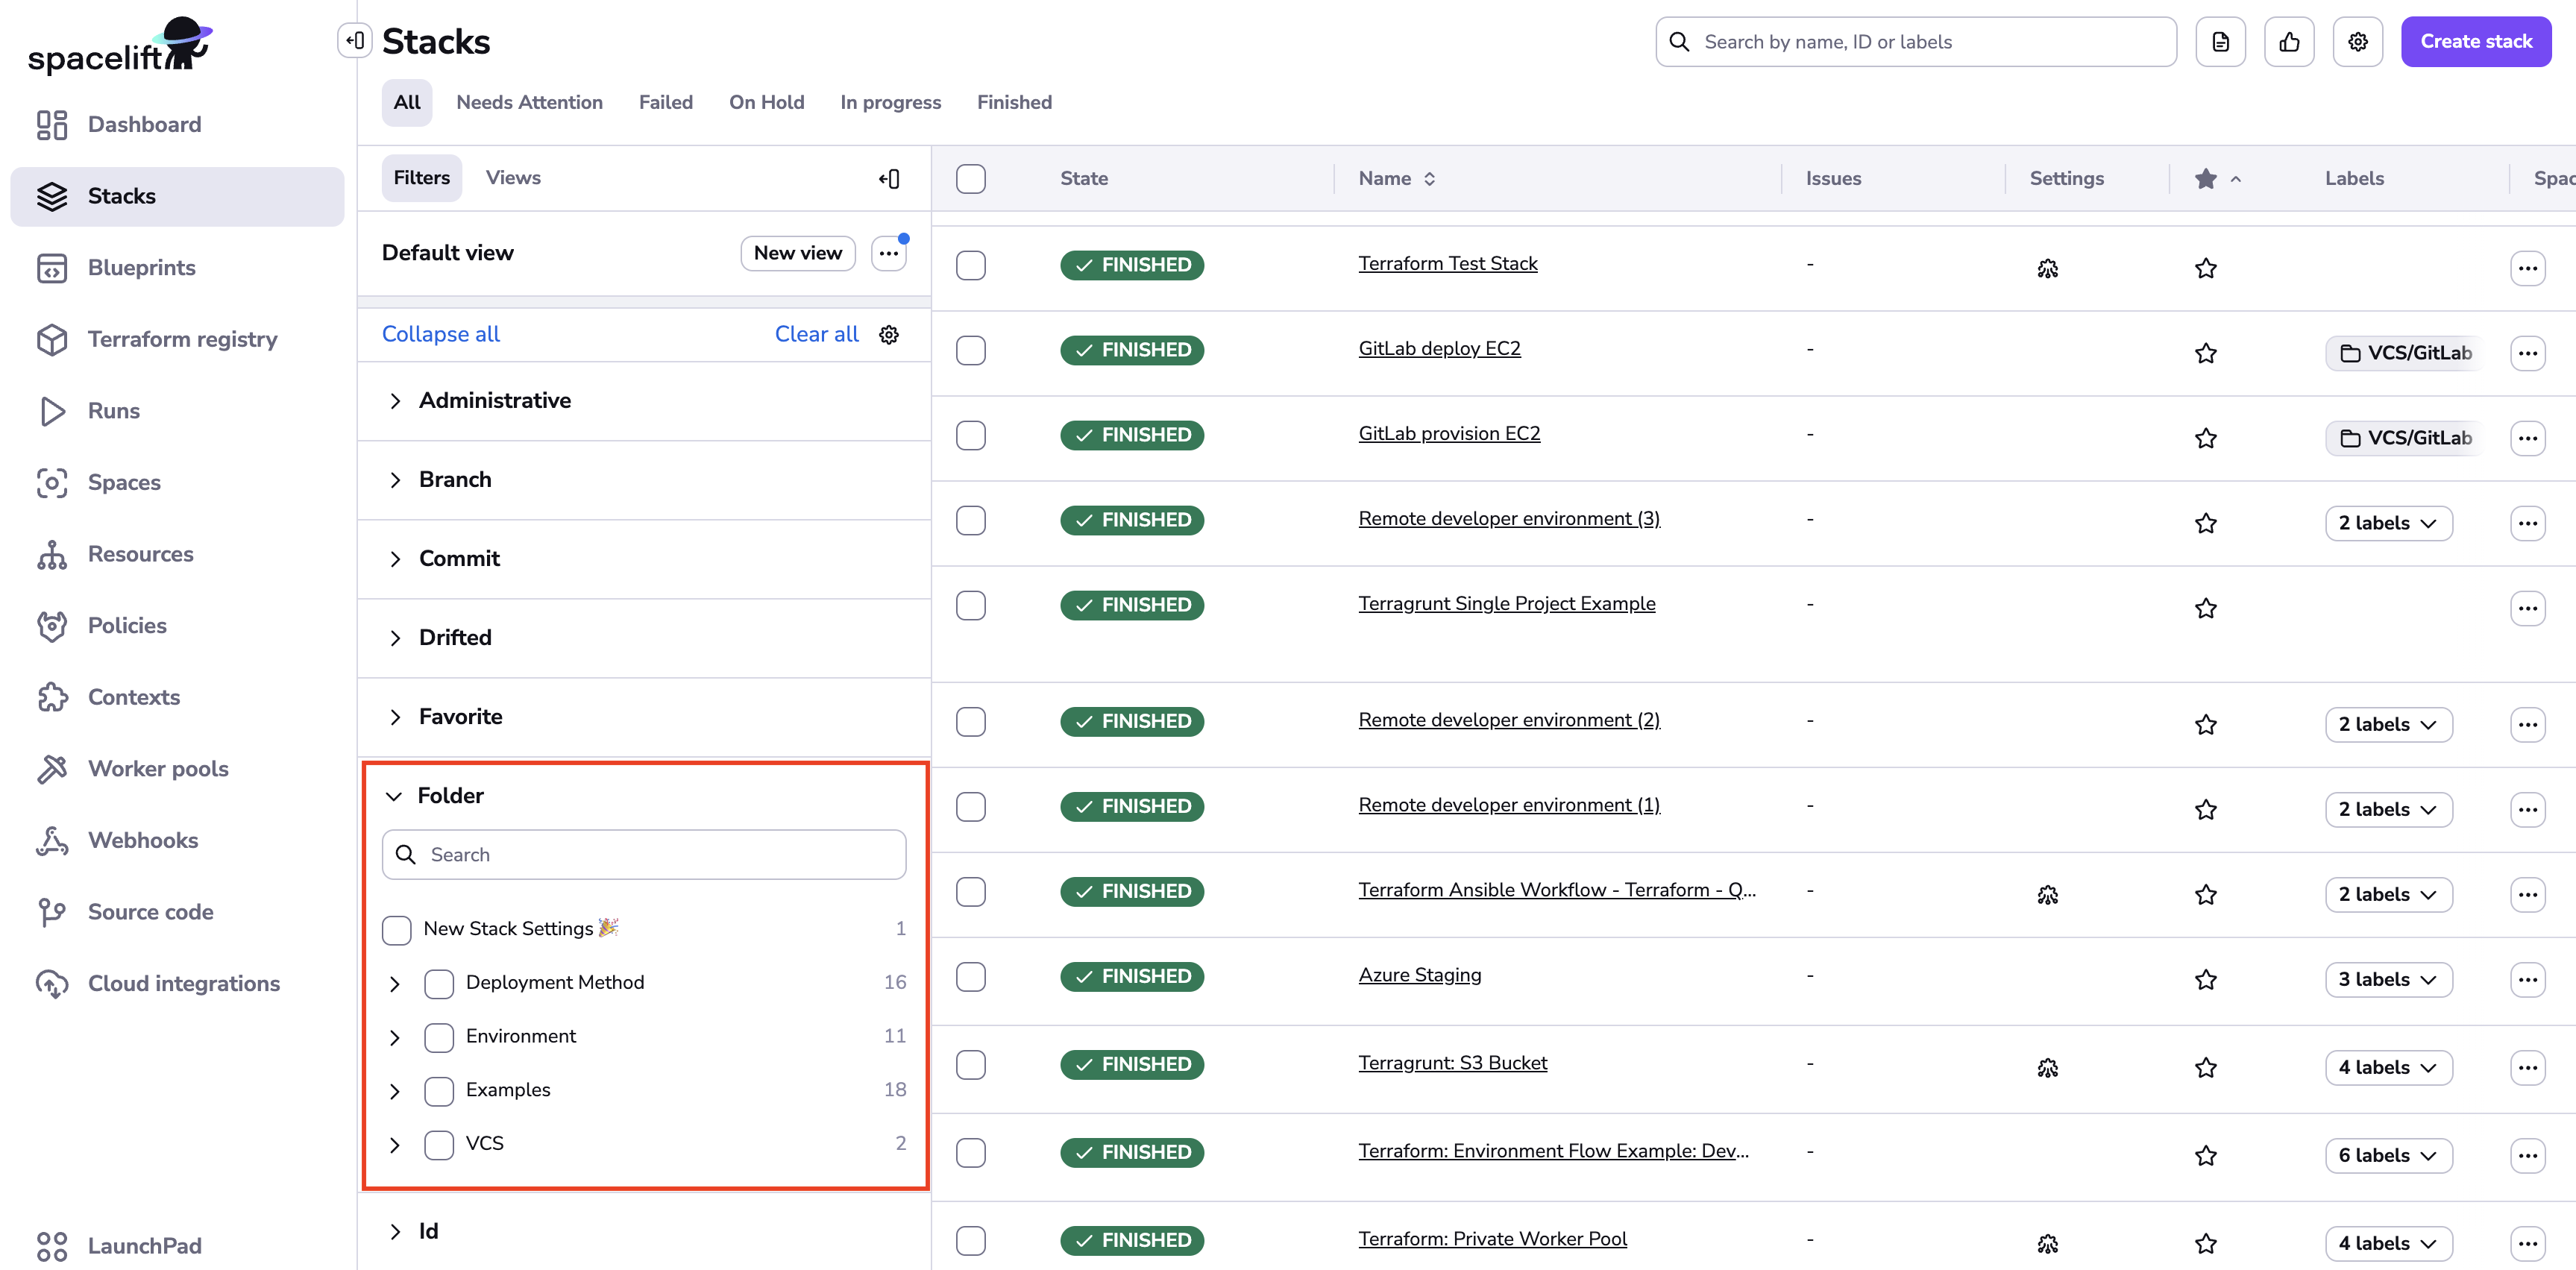Open three-dot menu for the Azure Staging row
2576x1270 pixels.
pos(2527,980)
